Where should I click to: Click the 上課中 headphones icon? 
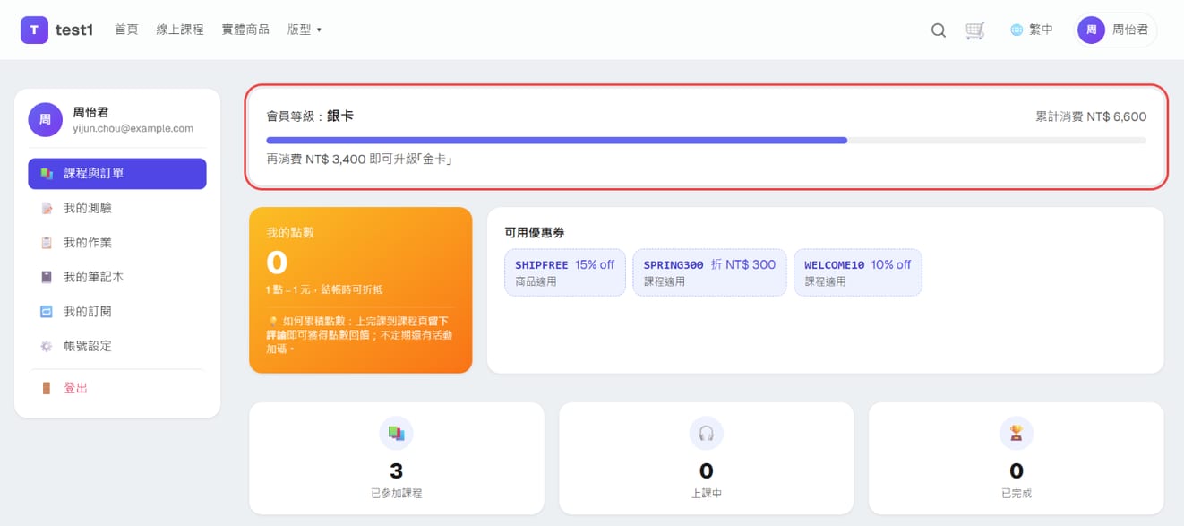tap(707, 434)
